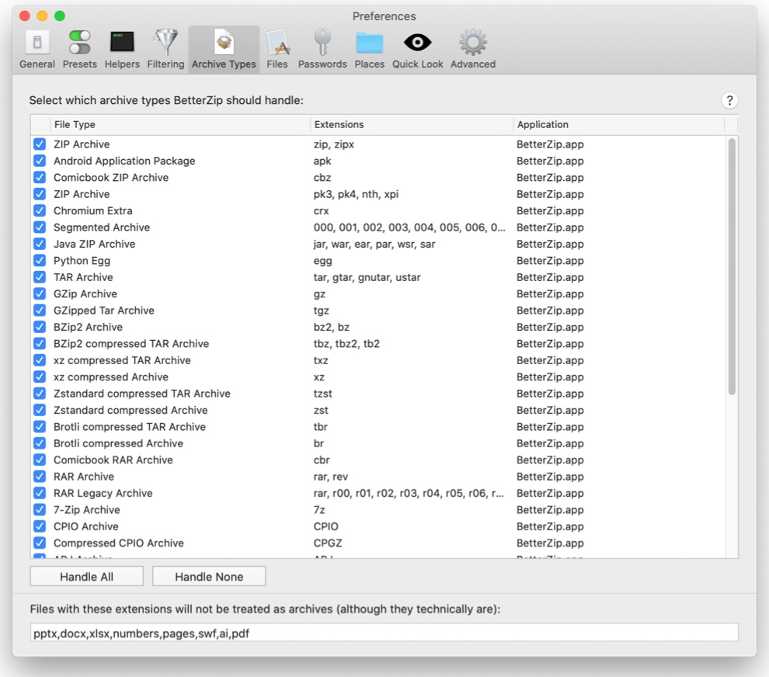This screenshot has height=677, width=769.
Task: Click the Handle All button
Action: pyautogui.click(x=87, y=577)
